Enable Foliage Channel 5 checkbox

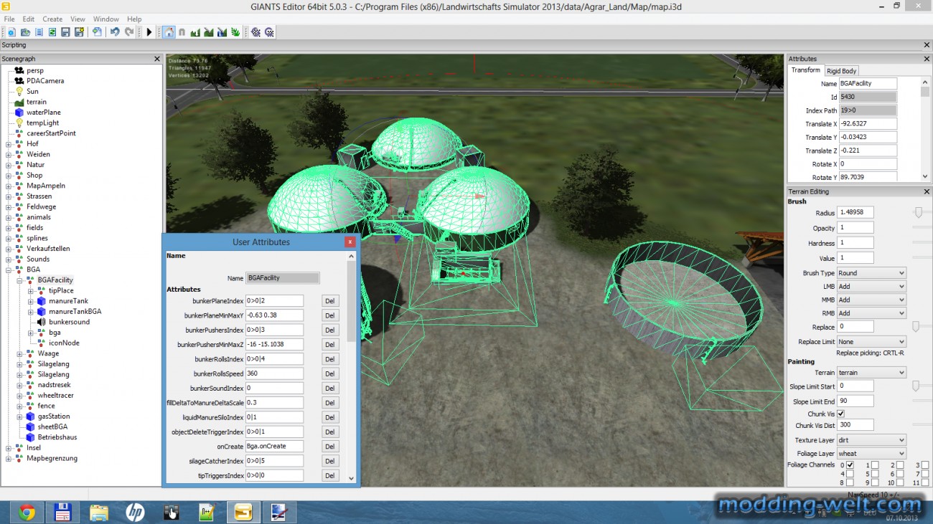875,474
